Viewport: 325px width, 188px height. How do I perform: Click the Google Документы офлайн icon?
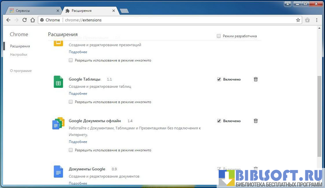[58, 123]
